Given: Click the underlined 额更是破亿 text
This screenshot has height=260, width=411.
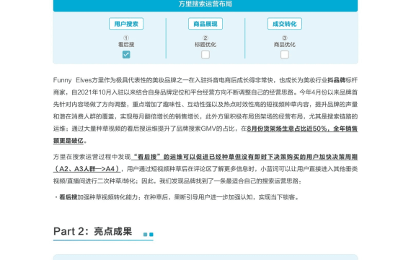Looking at the screenshot, I should click(x=68, y=141).
